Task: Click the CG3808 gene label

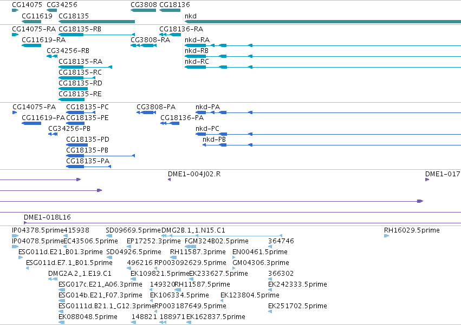Action: 144,5
